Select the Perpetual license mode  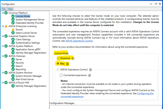[58, 58]
